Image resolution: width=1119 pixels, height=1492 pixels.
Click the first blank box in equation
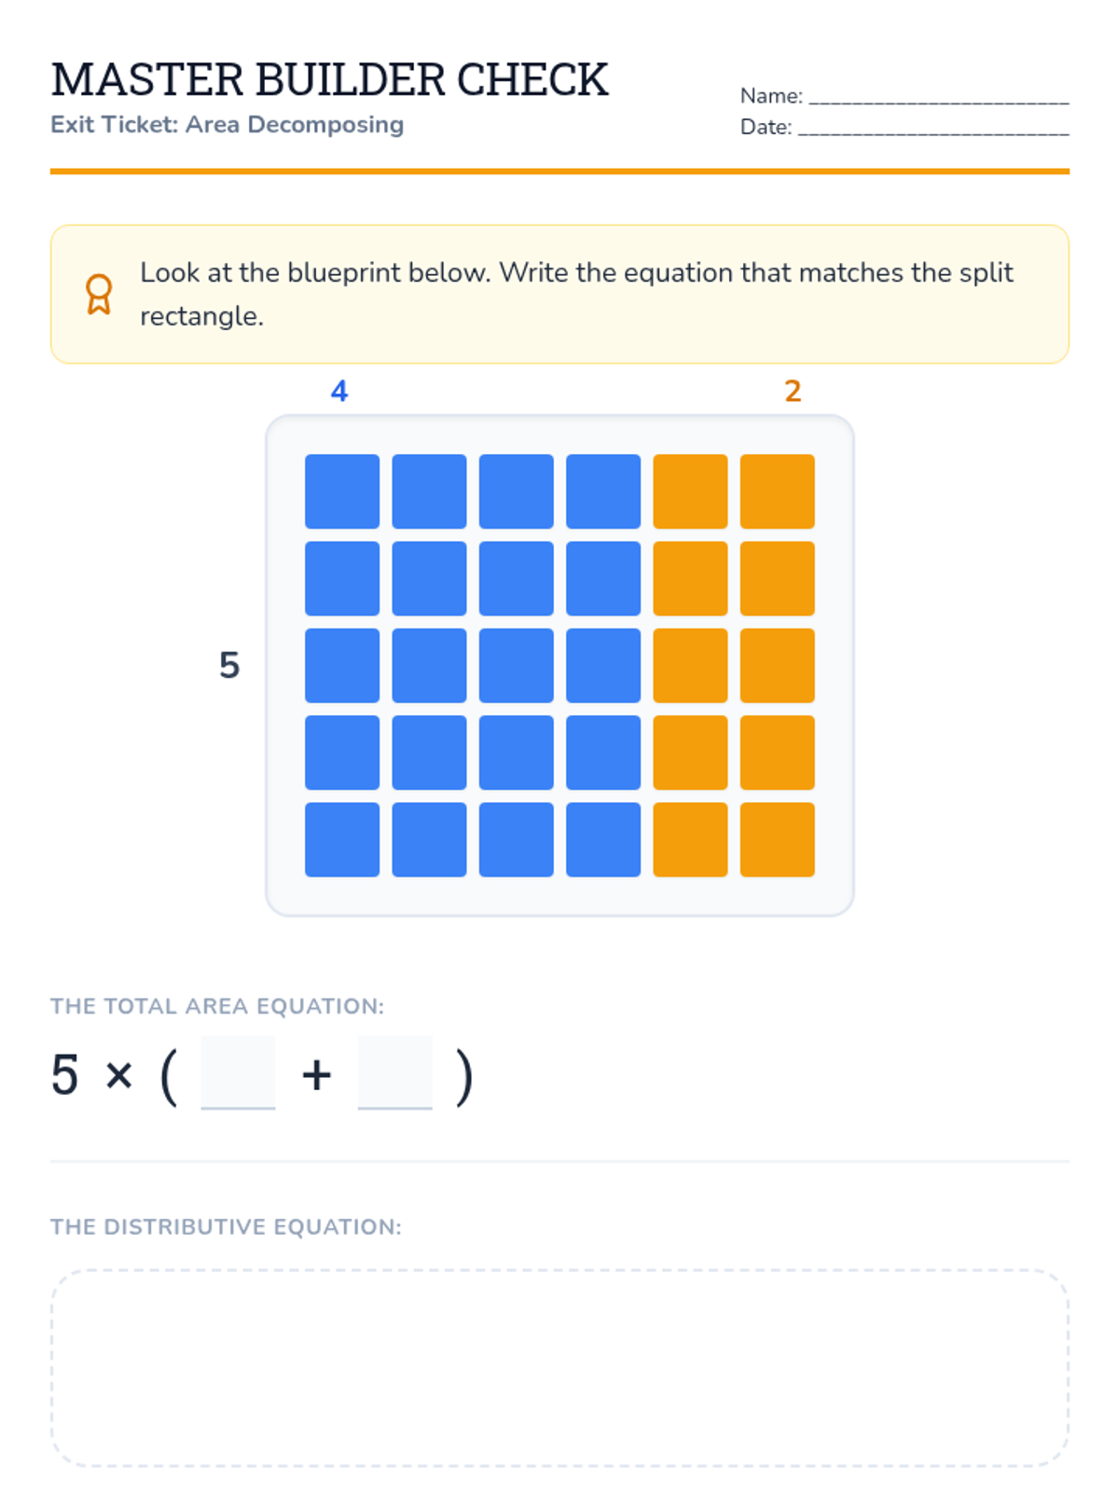238,1071
